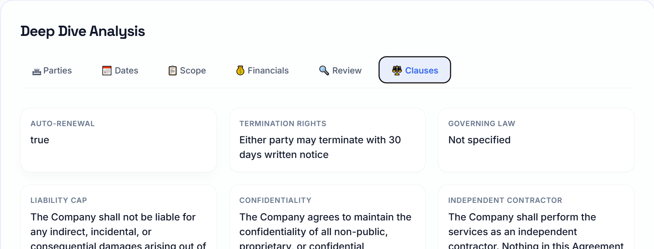Go to the Financials tab
The height and width of the screenshot is (249, 654).
268,71
